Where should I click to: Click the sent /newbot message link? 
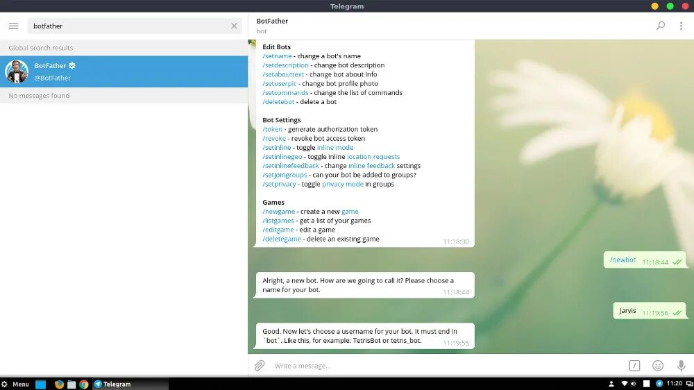point(623,260)
